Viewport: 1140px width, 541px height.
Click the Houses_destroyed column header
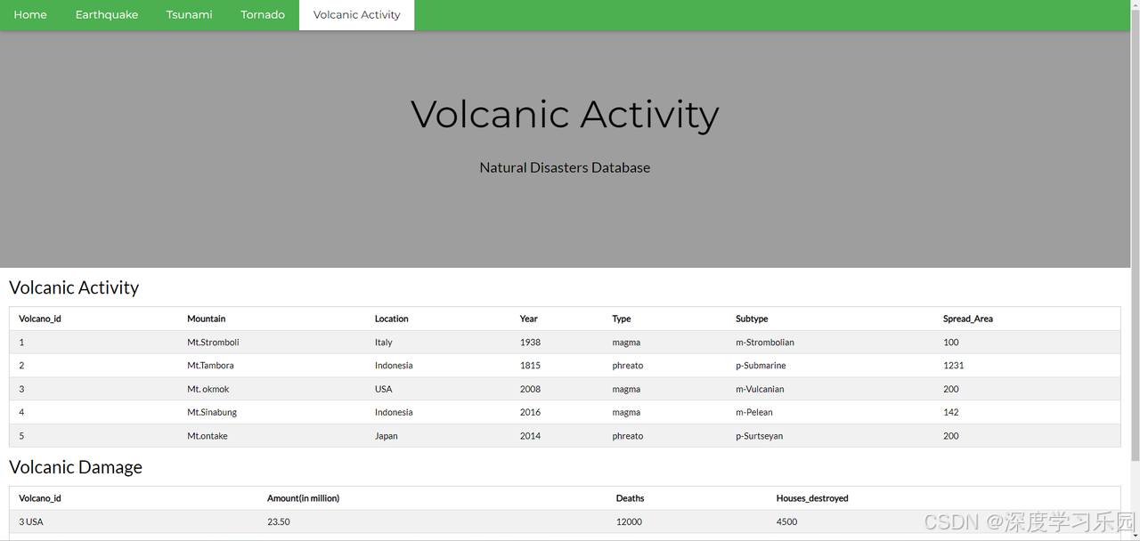[x=812, y=498]
